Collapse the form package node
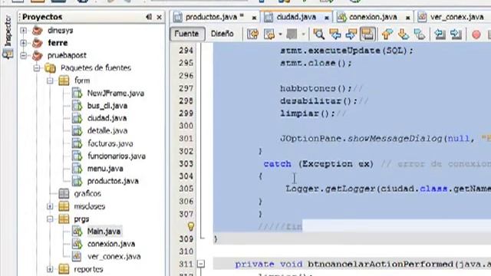The width and height of the screenshot is (491, 276). click(50, 80)
